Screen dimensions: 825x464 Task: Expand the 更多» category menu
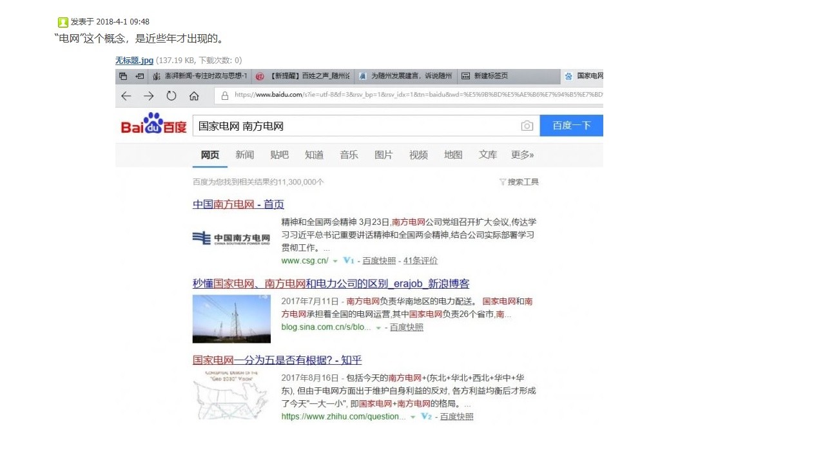[x=523, y=155]
